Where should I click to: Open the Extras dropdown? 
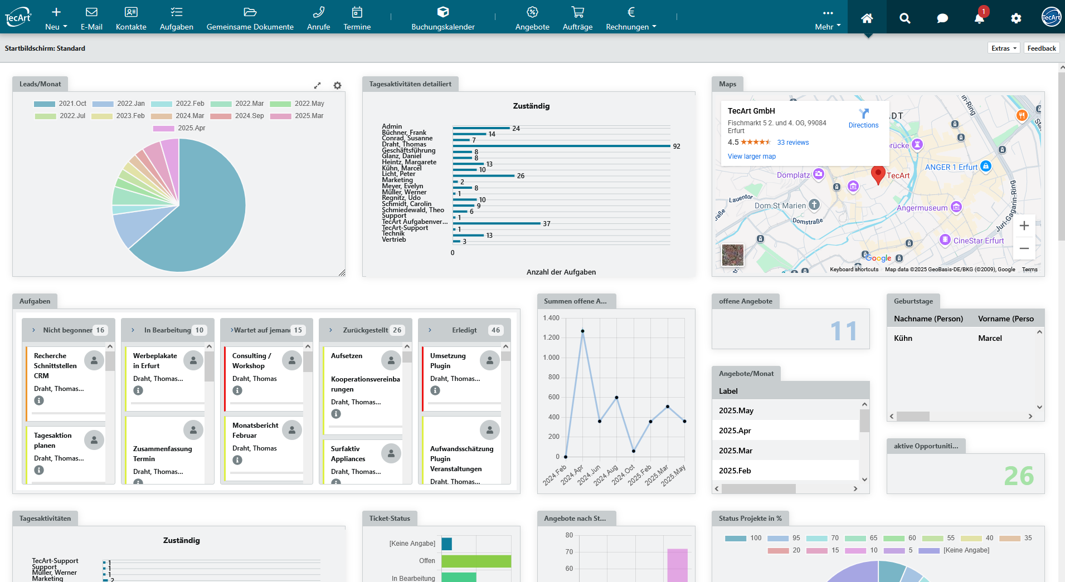coord(1004,48)
